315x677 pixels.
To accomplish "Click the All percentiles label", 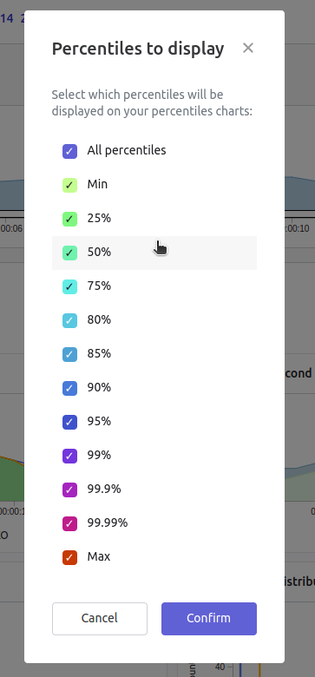I will coord(127,150).
